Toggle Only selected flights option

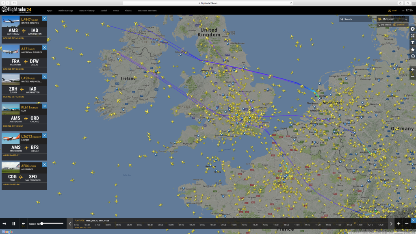(384, 25)
